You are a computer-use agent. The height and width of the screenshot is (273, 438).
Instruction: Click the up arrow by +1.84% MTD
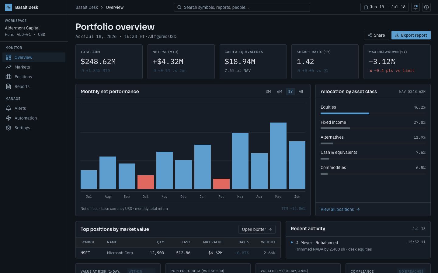click(82, 71)
